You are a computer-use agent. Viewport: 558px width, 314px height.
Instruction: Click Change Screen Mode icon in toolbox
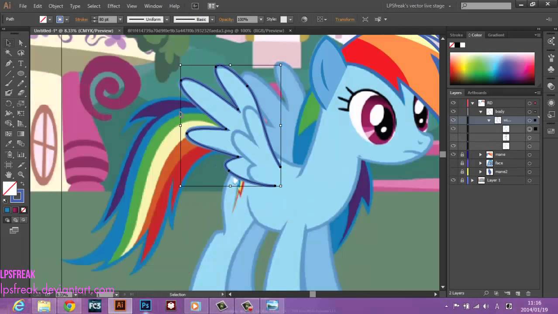click(14, 230)
